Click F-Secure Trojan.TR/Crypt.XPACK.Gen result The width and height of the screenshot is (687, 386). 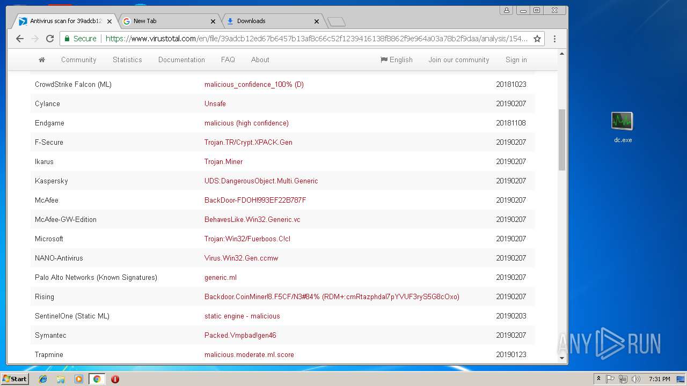point(248,142)
